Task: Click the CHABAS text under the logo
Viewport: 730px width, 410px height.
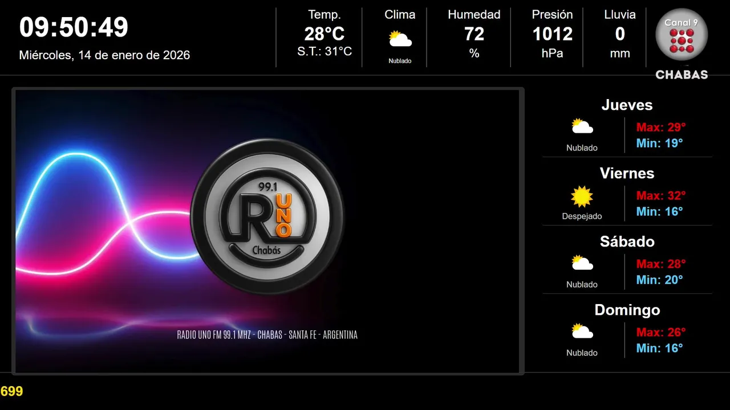Action: click(682, 75)
